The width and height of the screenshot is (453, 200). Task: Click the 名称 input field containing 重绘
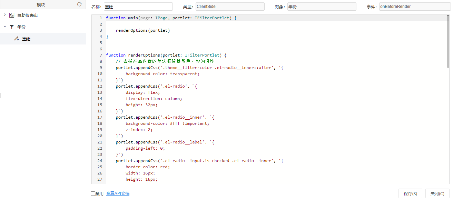(138, 7)
